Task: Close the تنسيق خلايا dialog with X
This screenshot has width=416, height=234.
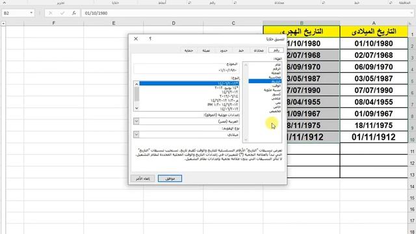Action: [136, 39]
